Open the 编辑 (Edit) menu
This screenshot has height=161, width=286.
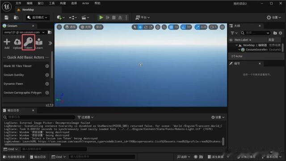tap(29, 3)
